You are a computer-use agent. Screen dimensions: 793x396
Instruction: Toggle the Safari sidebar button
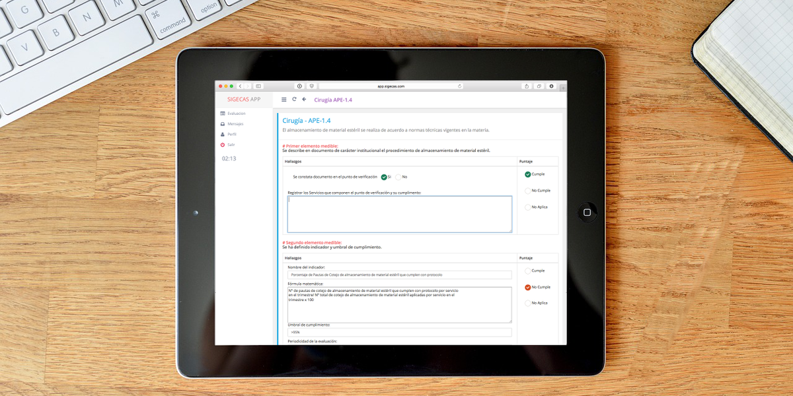tap(258, 86)
